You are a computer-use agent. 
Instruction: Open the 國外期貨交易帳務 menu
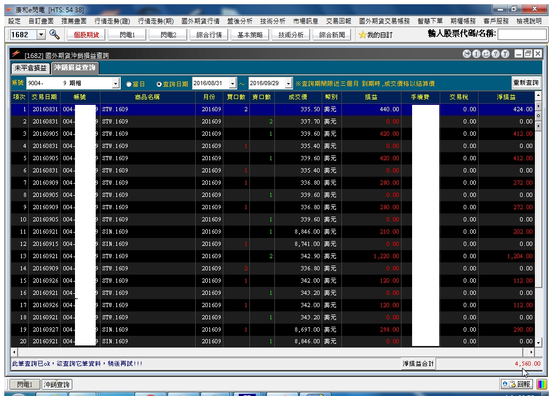[384, 21]
